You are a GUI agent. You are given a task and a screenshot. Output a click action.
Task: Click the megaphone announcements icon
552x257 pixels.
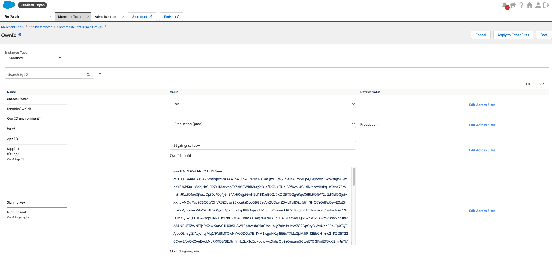[513, 5]
